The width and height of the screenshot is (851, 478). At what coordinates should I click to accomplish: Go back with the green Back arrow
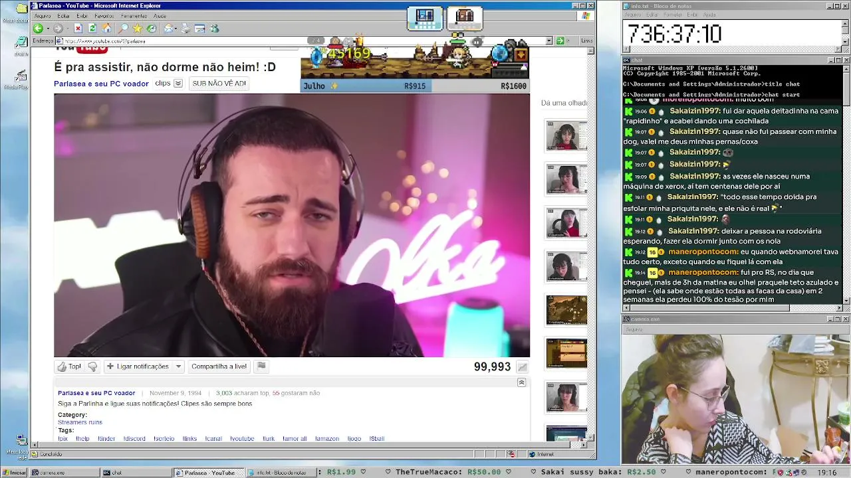[38, 29]
